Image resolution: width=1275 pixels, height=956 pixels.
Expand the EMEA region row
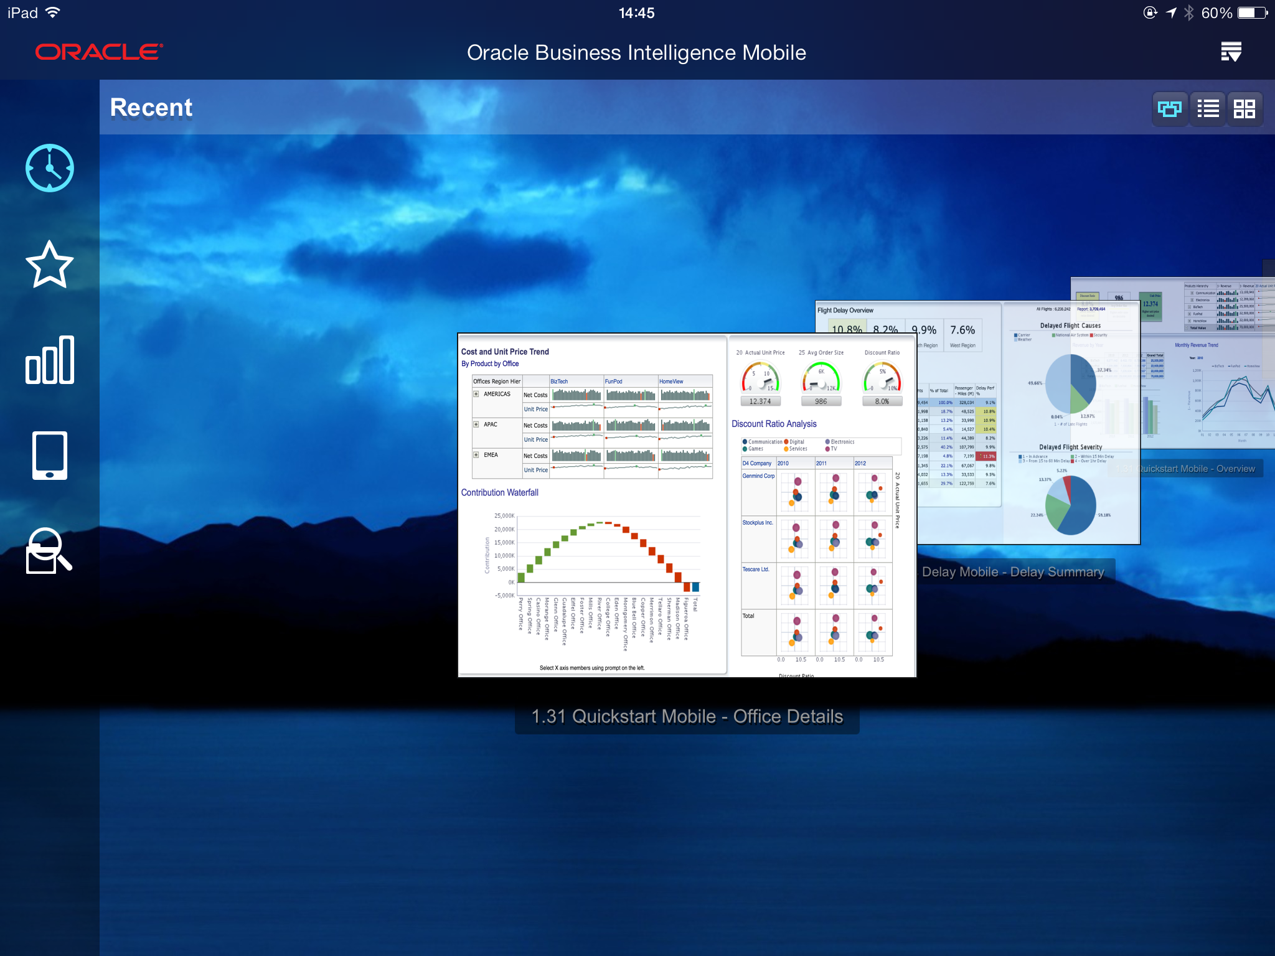coord(476,455)
